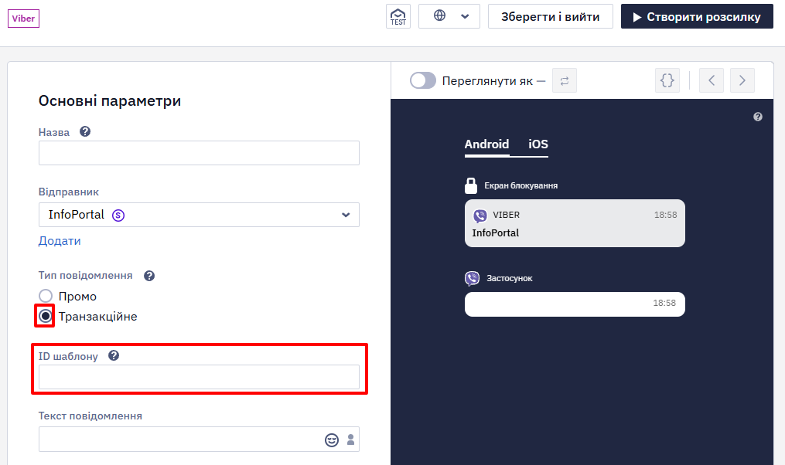Click the Viber channel badge

pyautogui.click(x=23, y=19)
